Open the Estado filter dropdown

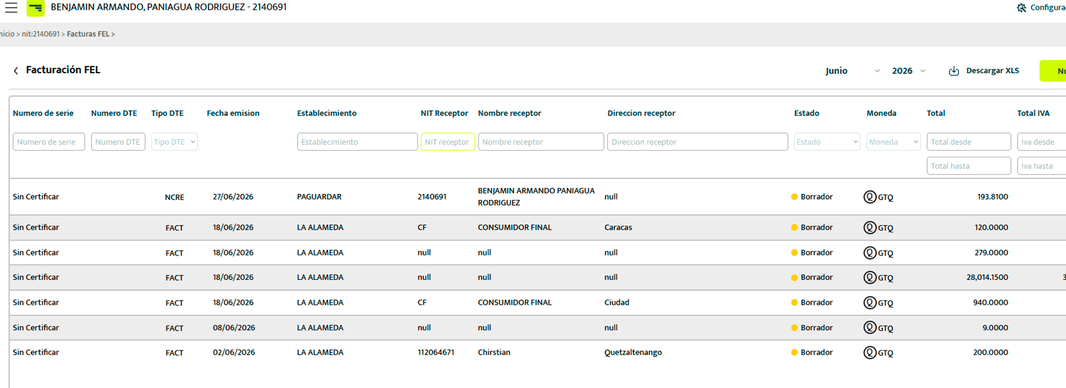point(827,142)
